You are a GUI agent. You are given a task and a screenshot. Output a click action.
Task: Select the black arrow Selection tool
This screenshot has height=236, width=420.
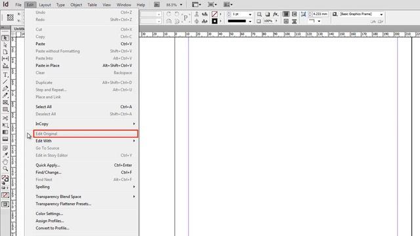(x=5, y=38)
